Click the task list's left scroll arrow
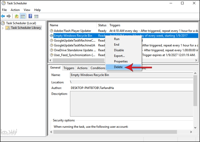Viewport: 200px width, 142px height. [x=51, y=60]
